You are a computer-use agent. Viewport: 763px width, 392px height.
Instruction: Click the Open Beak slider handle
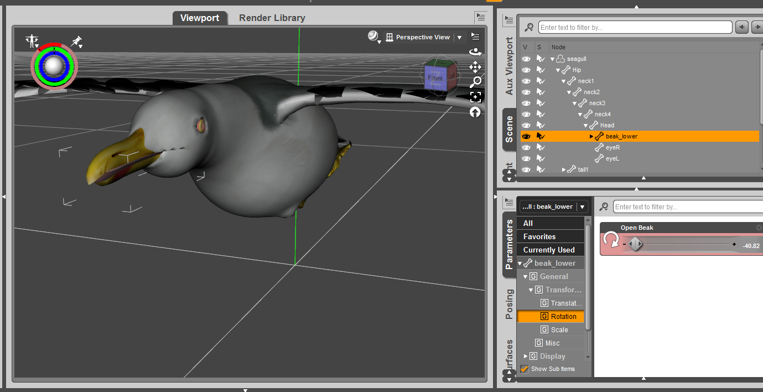click(636, 244)
